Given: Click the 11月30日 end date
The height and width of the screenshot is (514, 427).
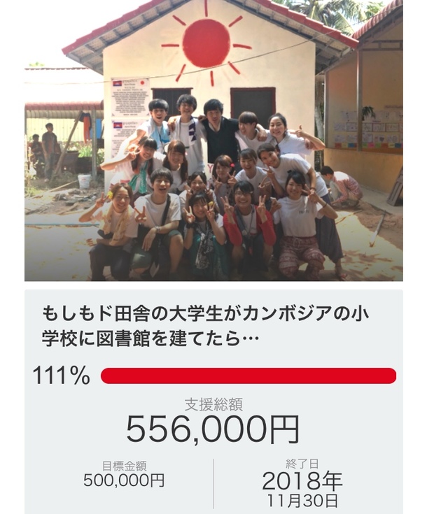Looking at the screenshot, I should 302,500.
